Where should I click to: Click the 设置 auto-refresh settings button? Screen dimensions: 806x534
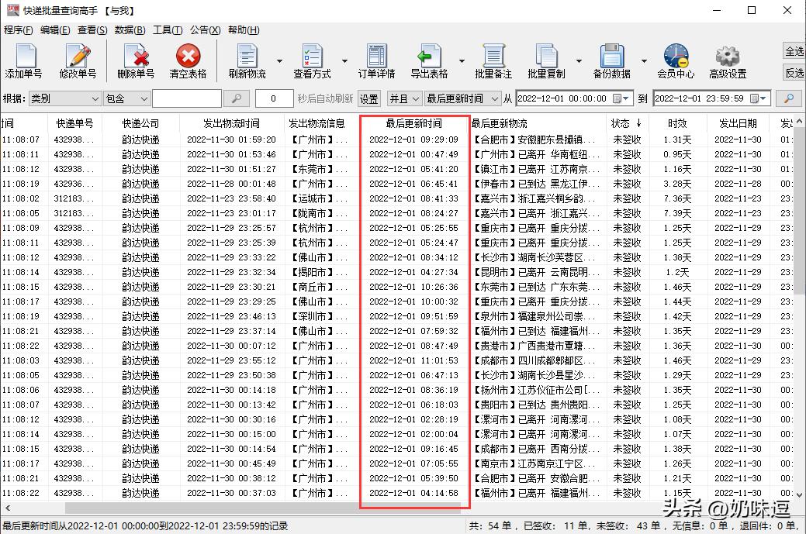(x=369, y=99)
